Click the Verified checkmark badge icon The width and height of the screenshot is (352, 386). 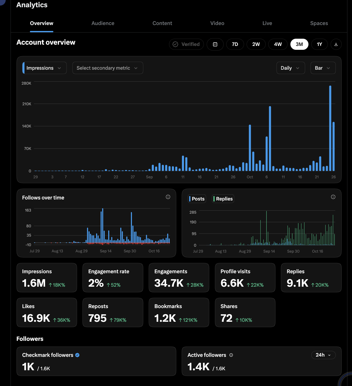pyautogui.click(x=175, y=44)
